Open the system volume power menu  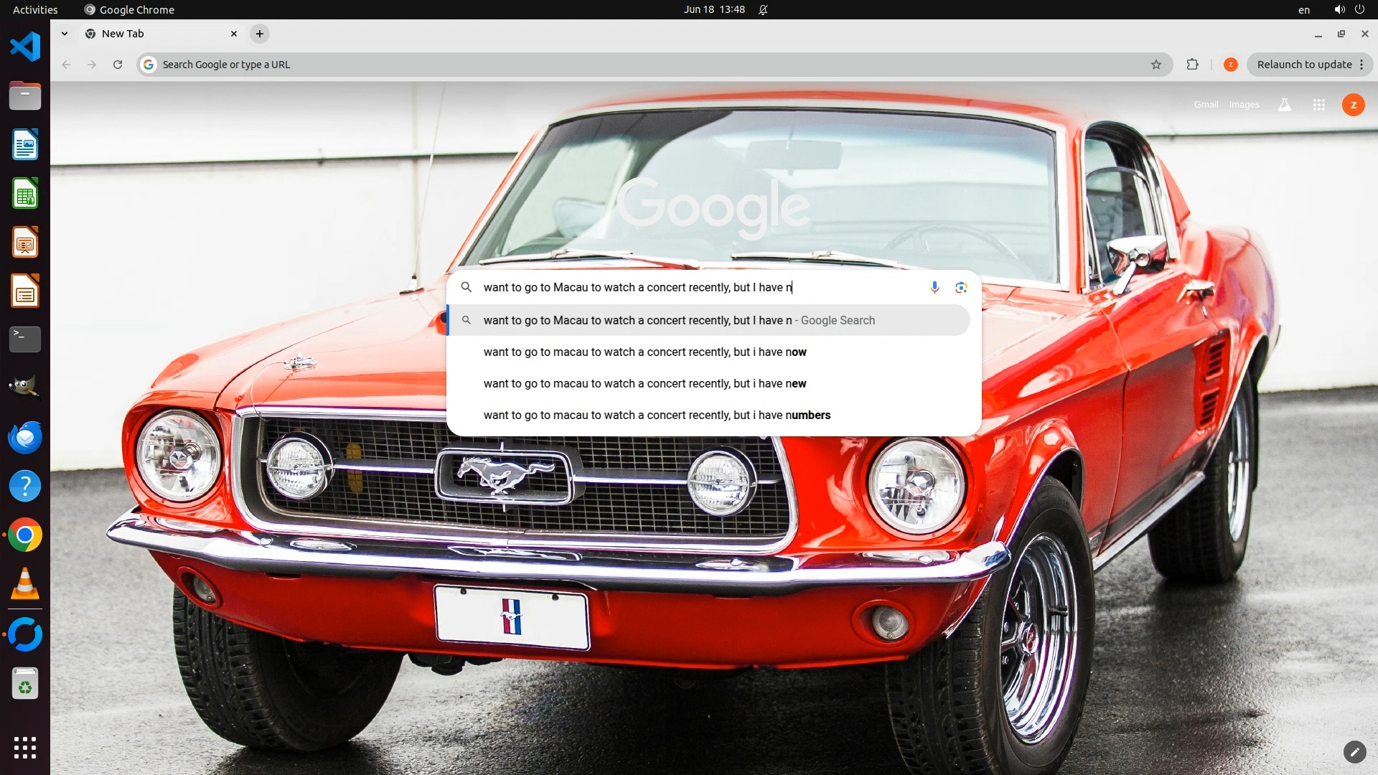tap(1349, 9)
